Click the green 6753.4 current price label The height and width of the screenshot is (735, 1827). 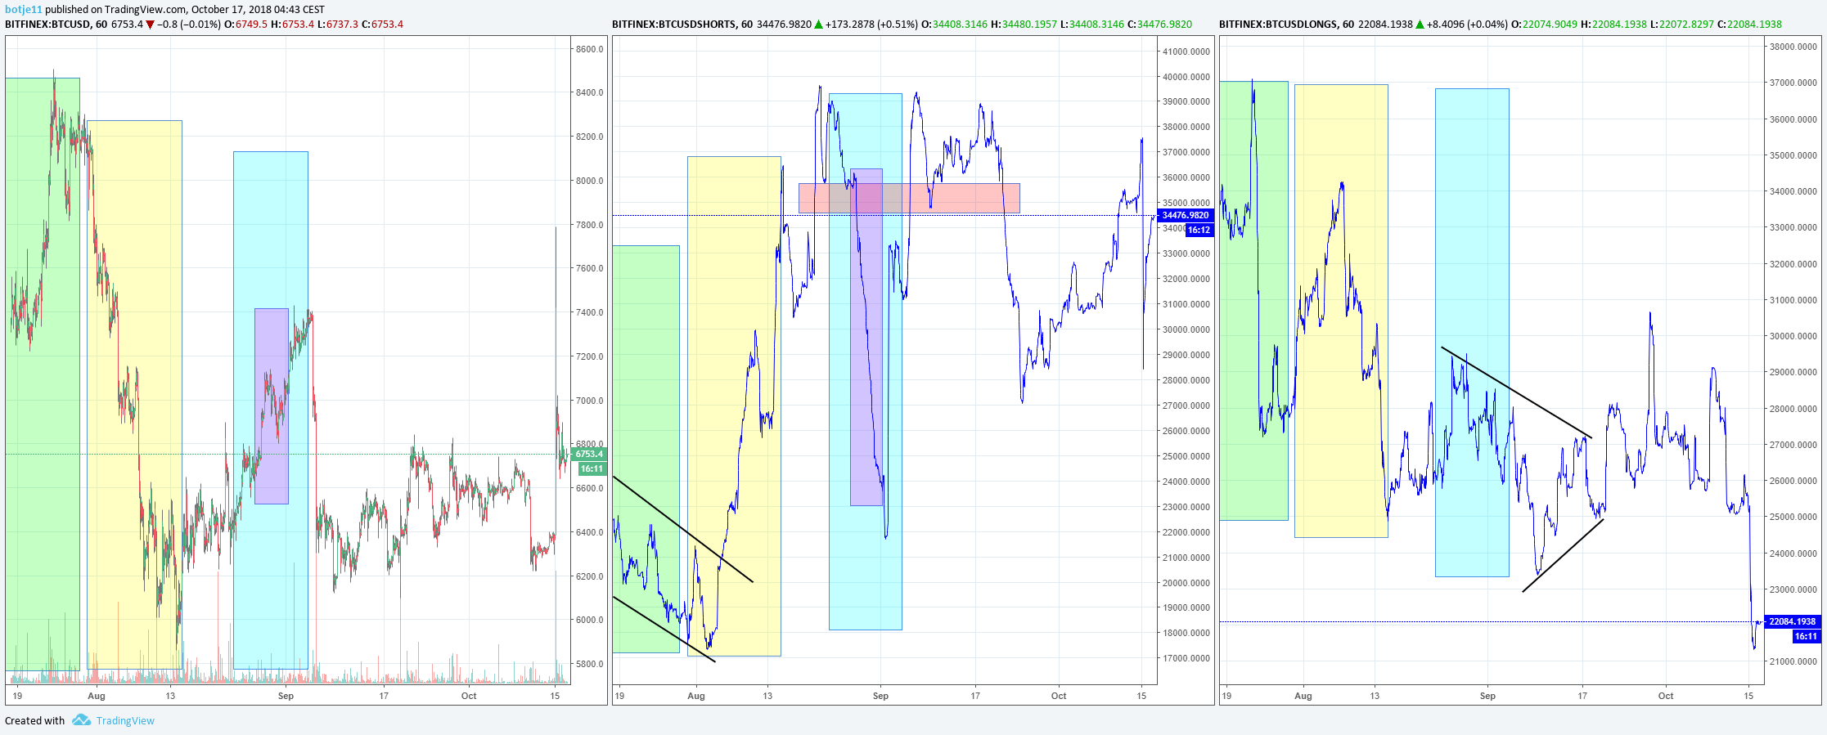tap(588, 455)
